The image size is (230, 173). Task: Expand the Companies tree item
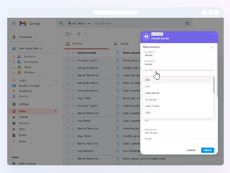pos(14,62)
